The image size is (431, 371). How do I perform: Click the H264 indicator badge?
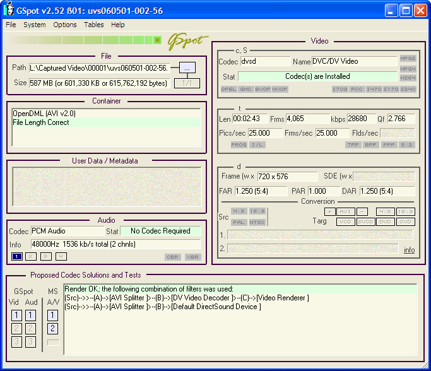click(408, 78)
